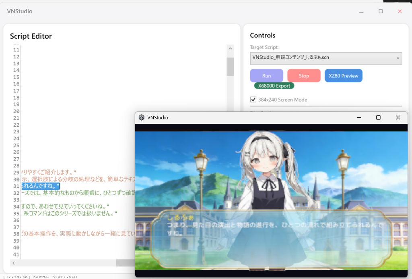
Task: Click the horizontal scrollbar thumb in the editor
Action: pos(126,263)
